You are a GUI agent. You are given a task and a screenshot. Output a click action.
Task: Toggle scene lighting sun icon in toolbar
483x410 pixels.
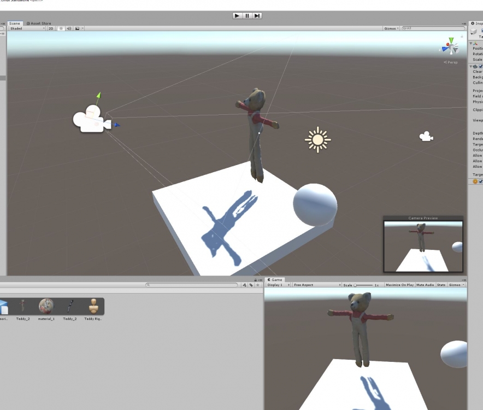tap(61, 28)
